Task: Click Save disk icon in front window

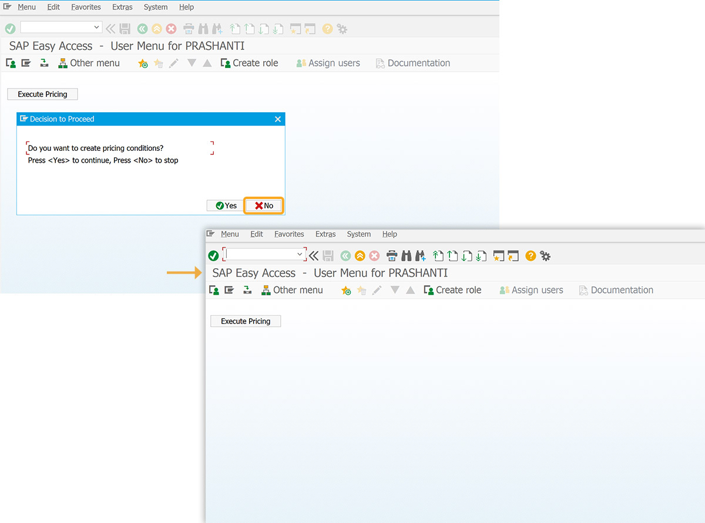Action: coord(328,255)
